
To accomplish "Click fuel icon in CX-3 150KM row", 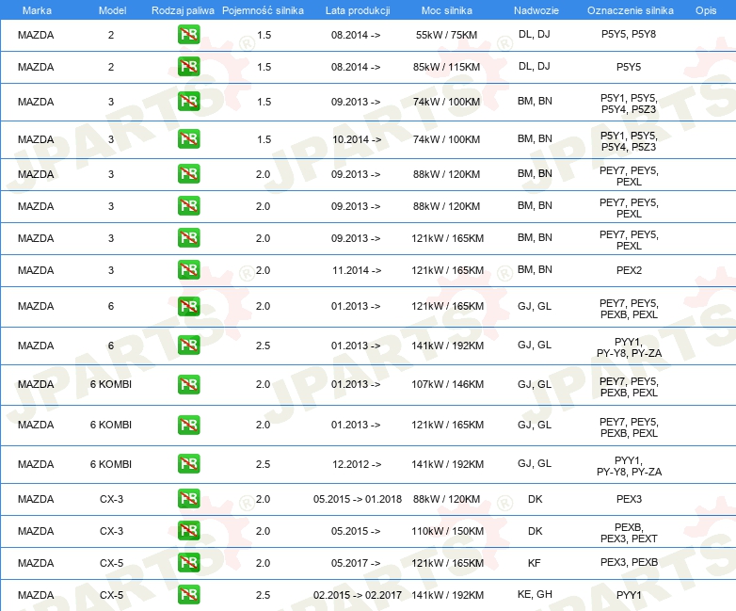I will coord(188,531).
